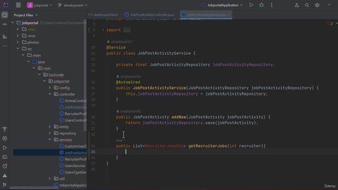The width and height of the screenshot is (338, 190).
Task: Open the code with me user icon
Action: click(297, 5)
